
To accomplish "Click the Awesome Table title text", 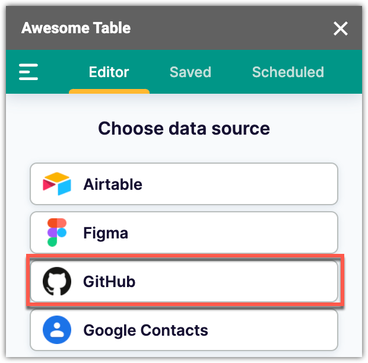I will pos(76,28).
